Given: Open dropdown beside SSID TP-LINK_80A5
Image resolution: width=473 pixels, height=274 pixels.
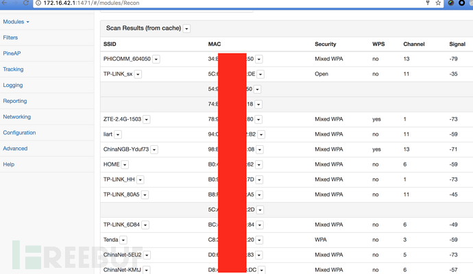Looking at the screenshot, I should (145, 195).
